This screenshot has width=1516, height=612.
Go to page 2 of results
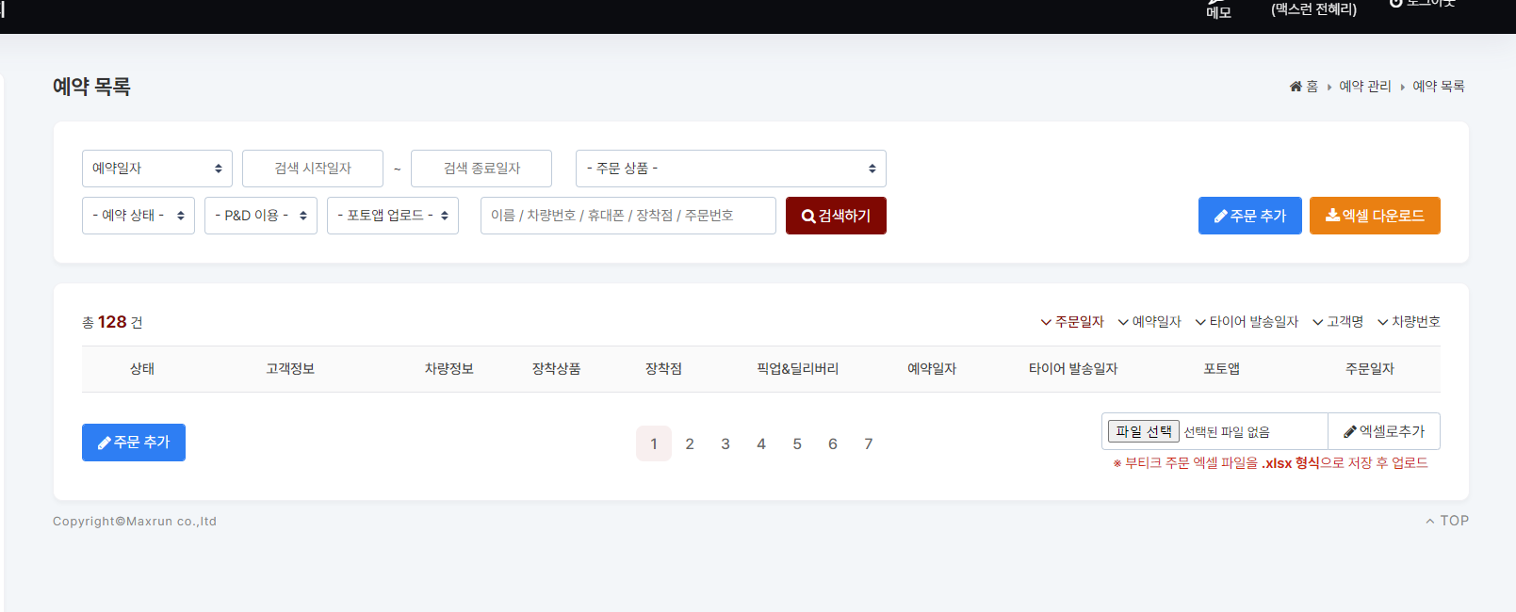[x=690, y=444]
